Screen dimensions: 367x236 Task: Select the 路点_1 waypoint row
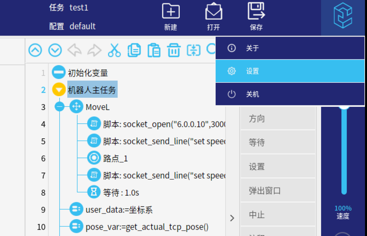coord(116,158)
